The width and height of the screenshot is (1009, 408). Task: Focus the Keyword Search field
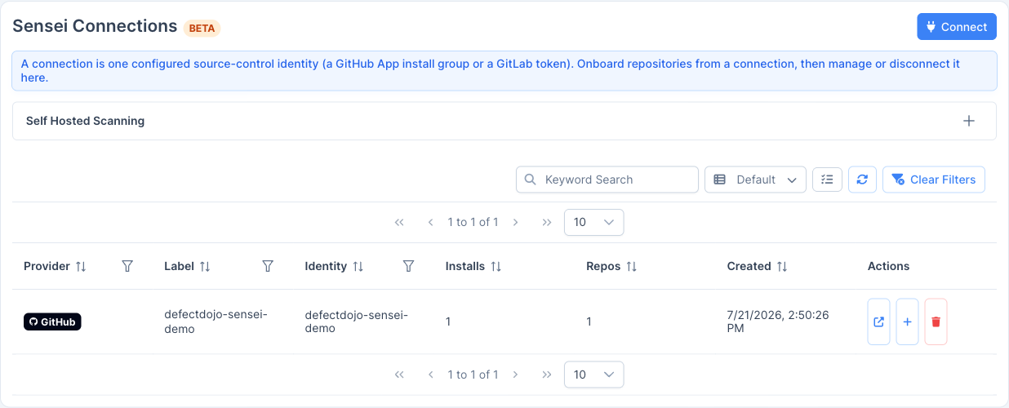point(607,180)
